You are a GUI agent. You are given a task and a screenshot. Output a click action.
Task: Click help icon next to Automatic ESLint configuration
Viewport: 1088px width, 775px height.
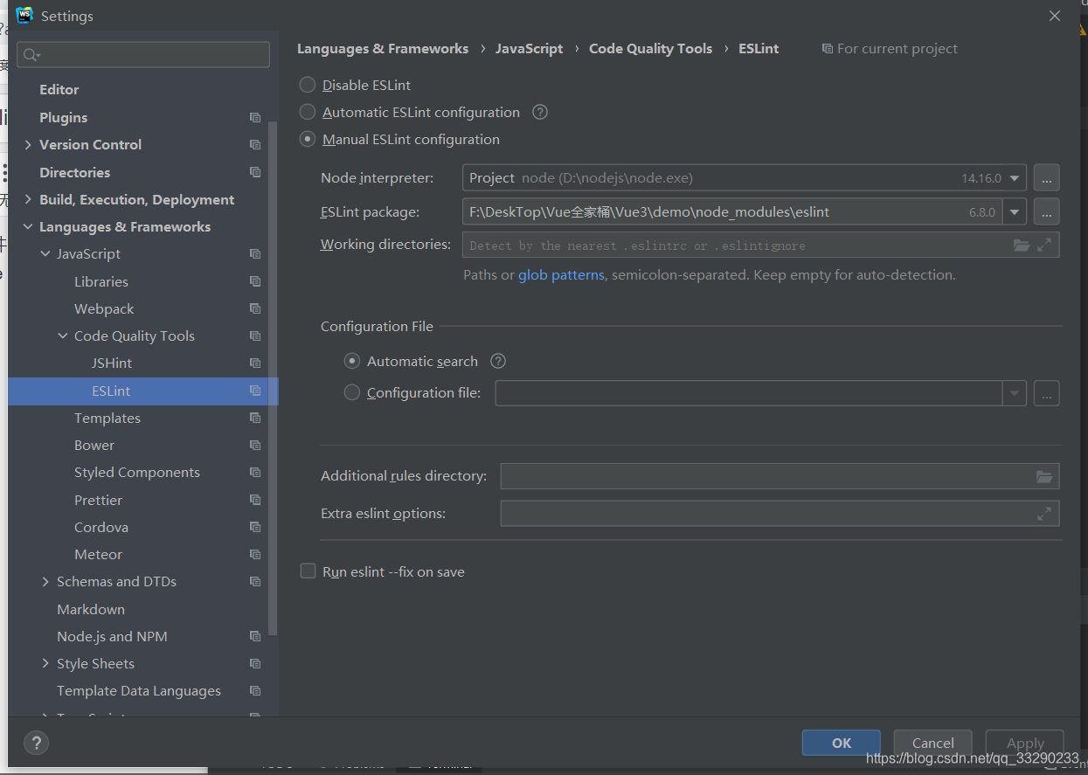coord(540,112)
